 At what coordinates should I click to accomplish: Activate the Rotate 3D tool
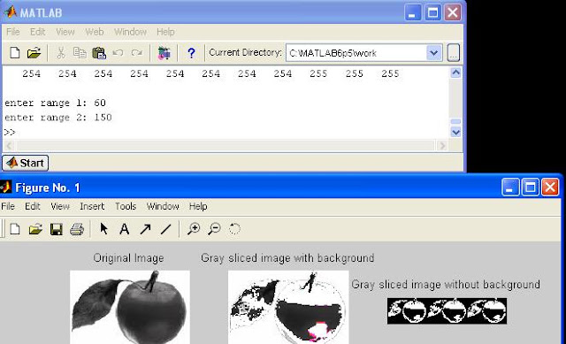(x=234, y=229)
